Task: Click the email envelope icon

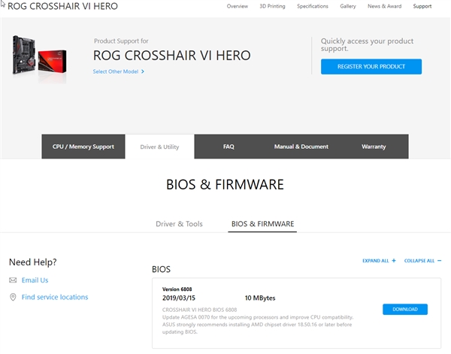Action: click(13, 280)
